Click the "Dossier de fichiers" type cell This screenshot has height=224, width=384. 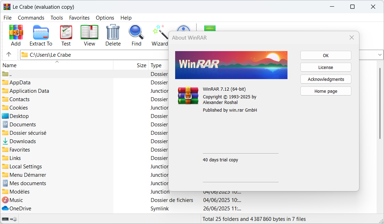click(x=172, y=200)
